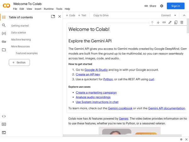Open the Runtime menu
This screenshot has width=189, height=142.
(x=49, y=9)
